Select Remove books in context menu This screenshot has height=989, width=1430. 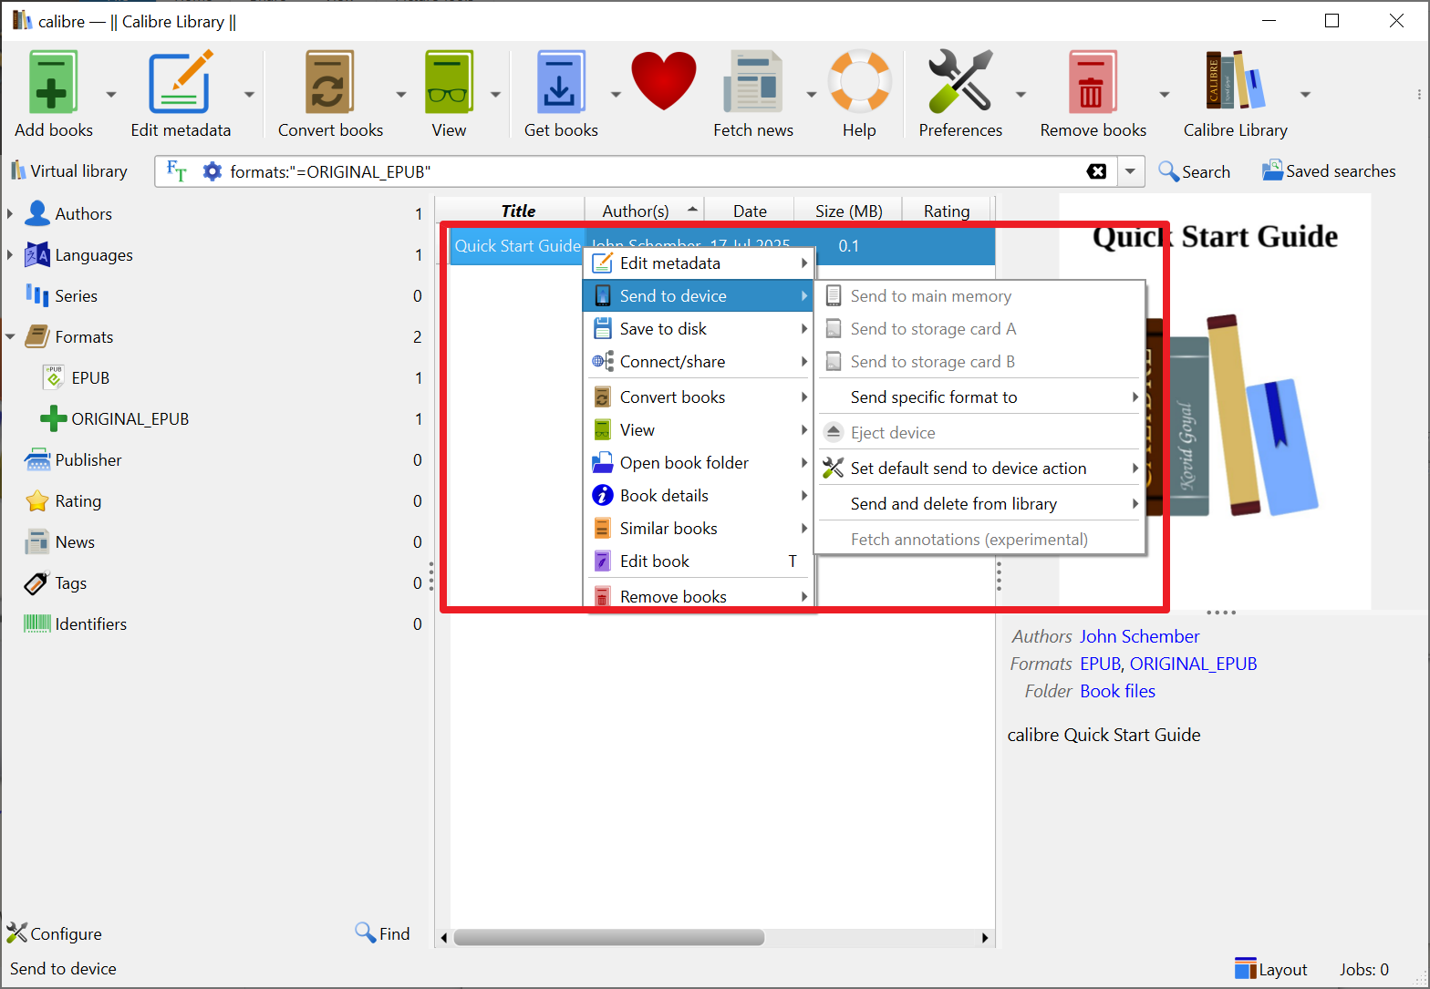[699, 597]
